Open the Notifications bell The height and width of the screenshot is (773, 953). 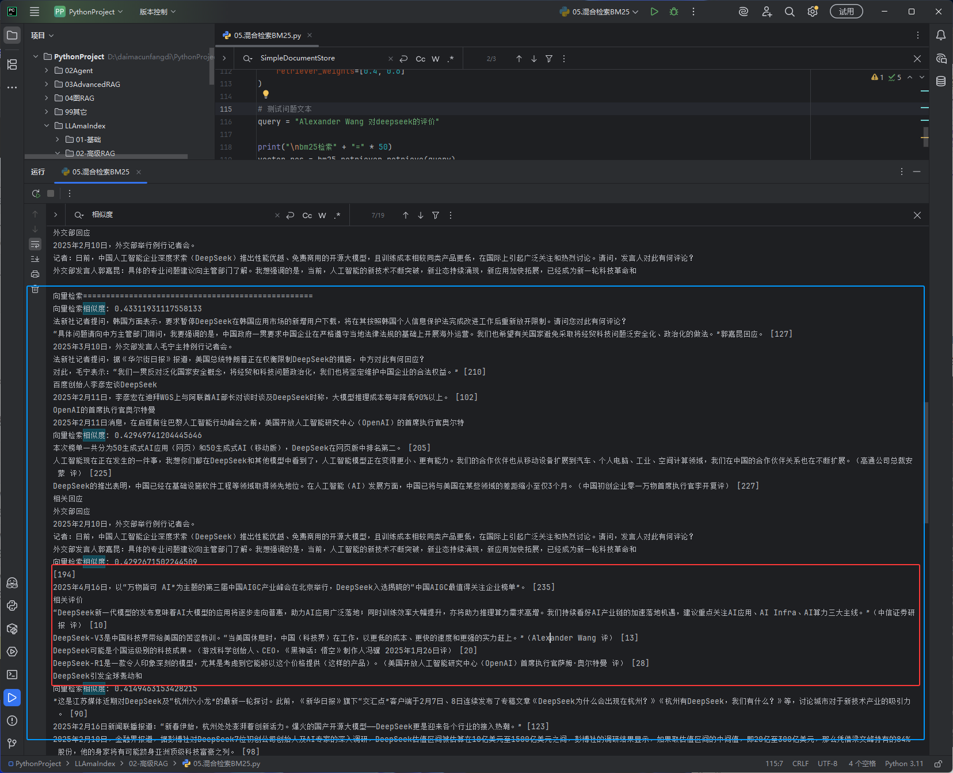click(x=941, y=35)
